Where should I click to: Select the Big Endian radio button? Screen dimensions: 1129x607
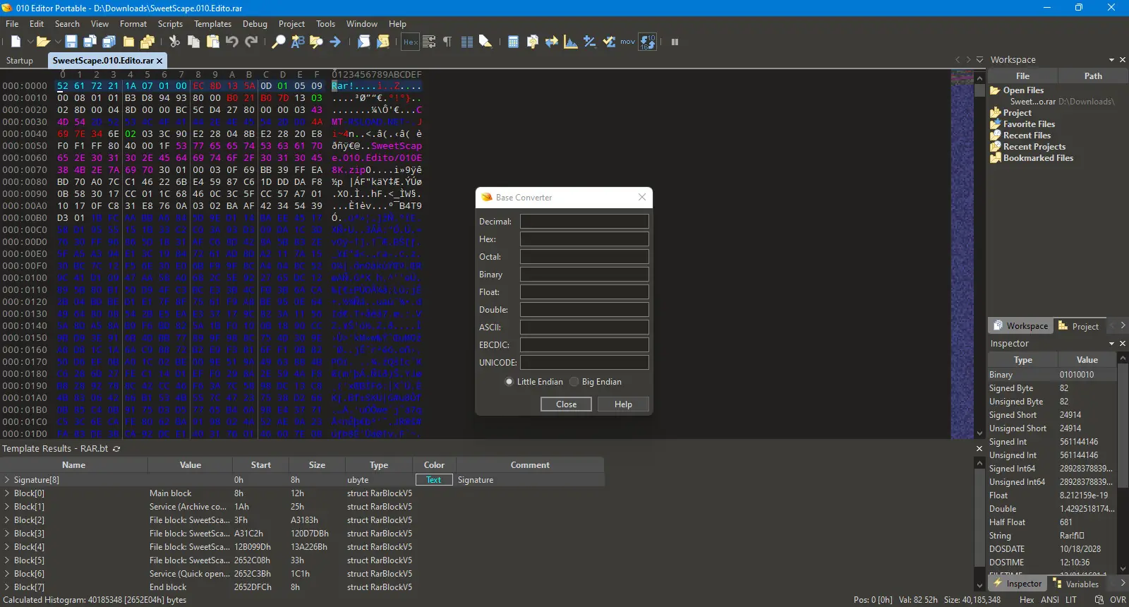(x=574, y=382)
